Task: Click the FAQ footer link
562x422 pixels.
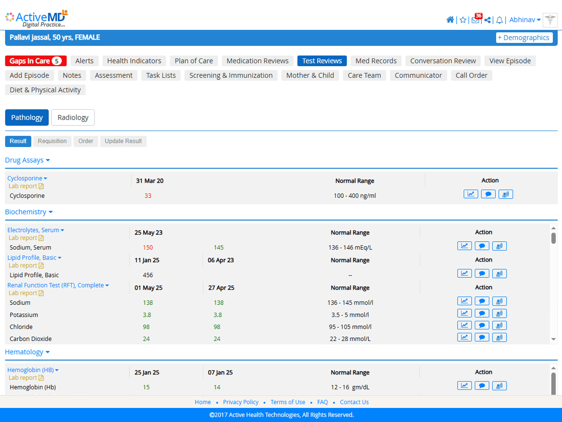Action: point(322,402)
